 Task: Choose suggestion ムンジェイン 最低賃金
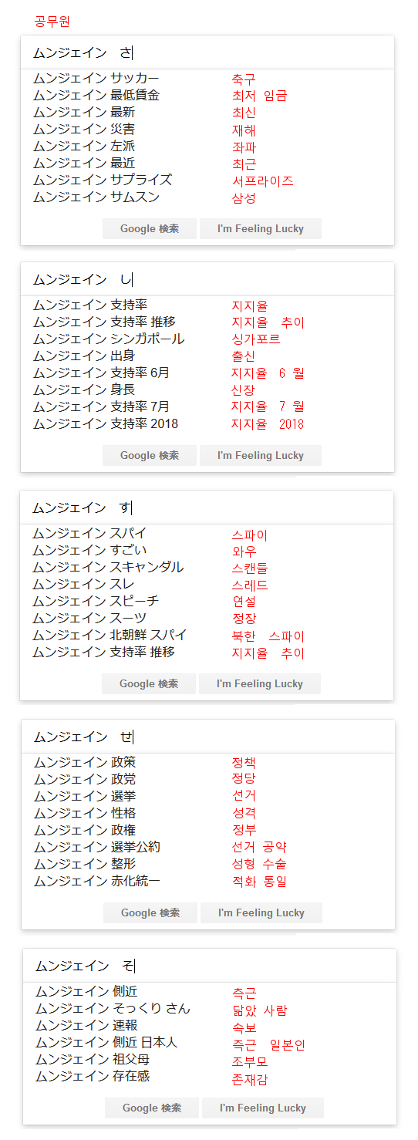(96, 96)
